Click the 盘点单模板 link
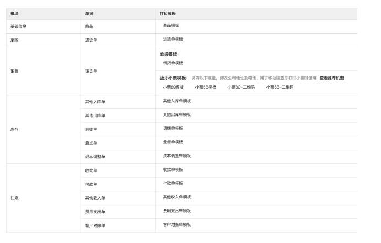This screenshot has height=243, width=381. [172, 142]
